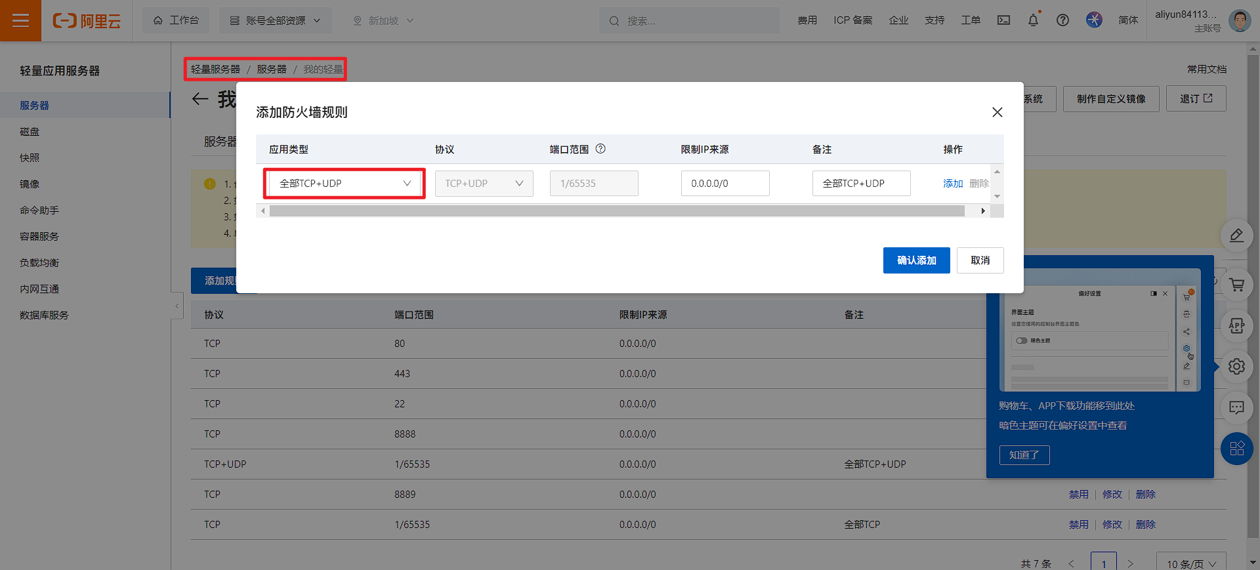Open the Singapore region selector
Image resolution: width=1260 pixels, height=570 pixels.
(383, 20)
